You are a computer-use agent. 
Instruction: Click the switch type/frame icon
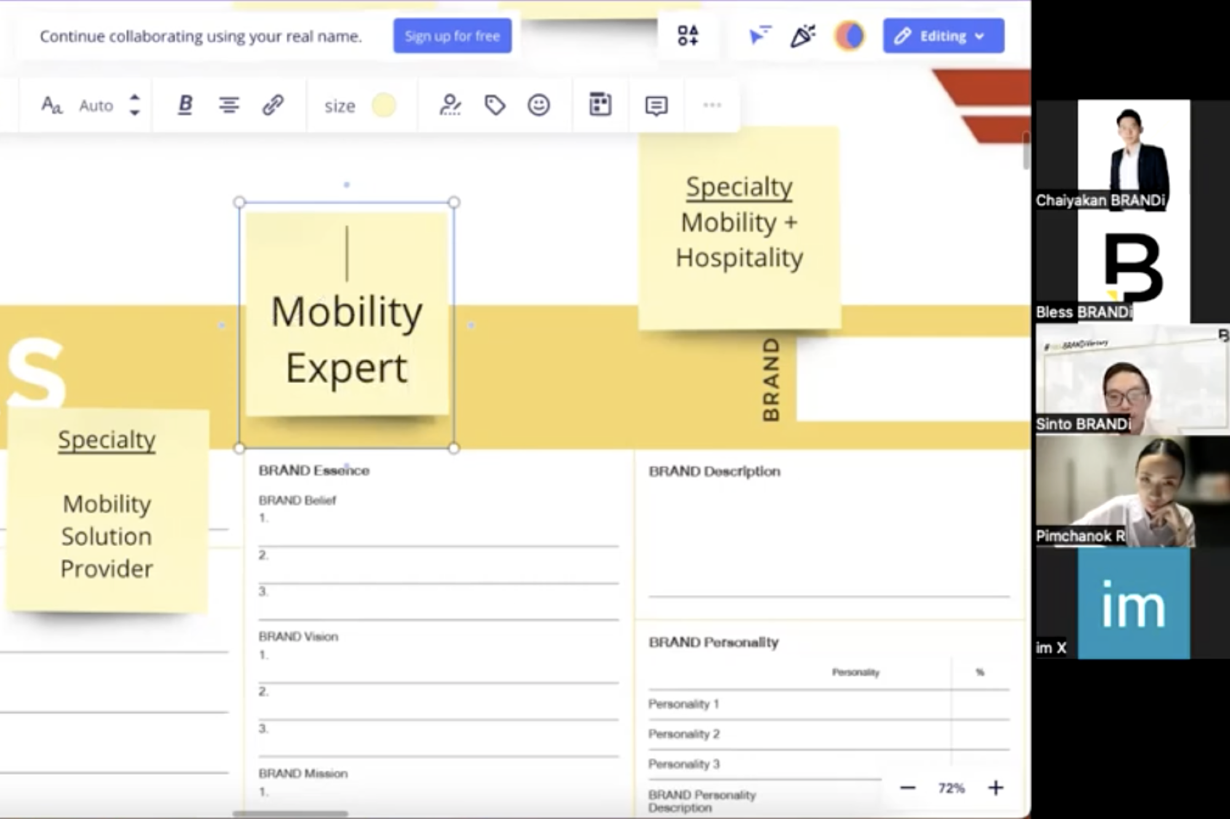pyautogui.click(x=600, y=105)
